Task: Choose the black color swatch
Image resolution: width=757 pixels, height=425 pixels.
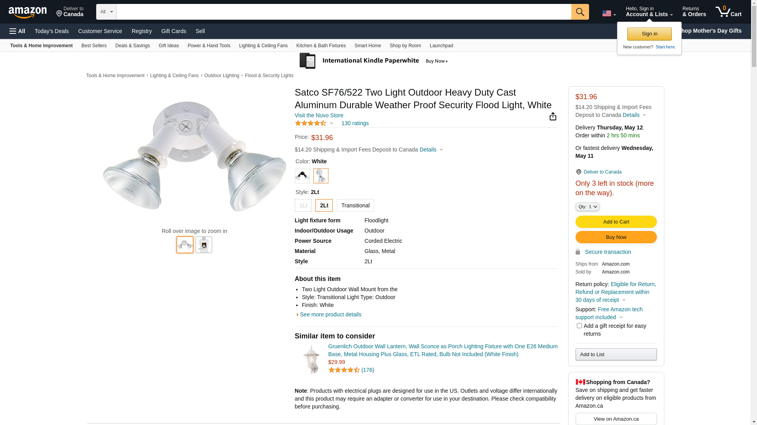Action: [x=302, y=176]
